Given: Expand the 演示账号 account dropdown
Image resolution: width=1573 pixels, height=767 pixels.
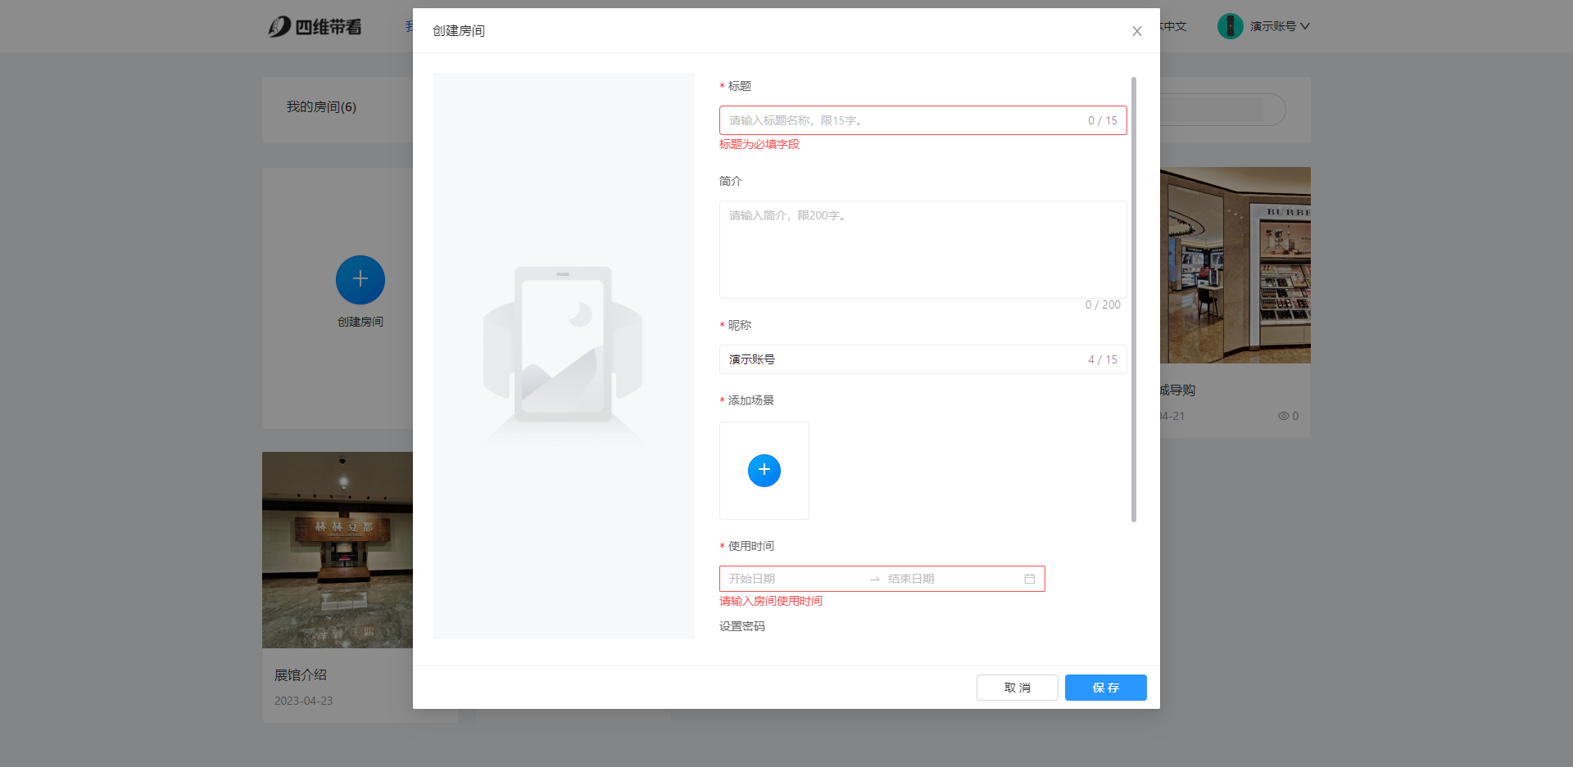Looking at the screenshot, I should [x=1304, y=26].
